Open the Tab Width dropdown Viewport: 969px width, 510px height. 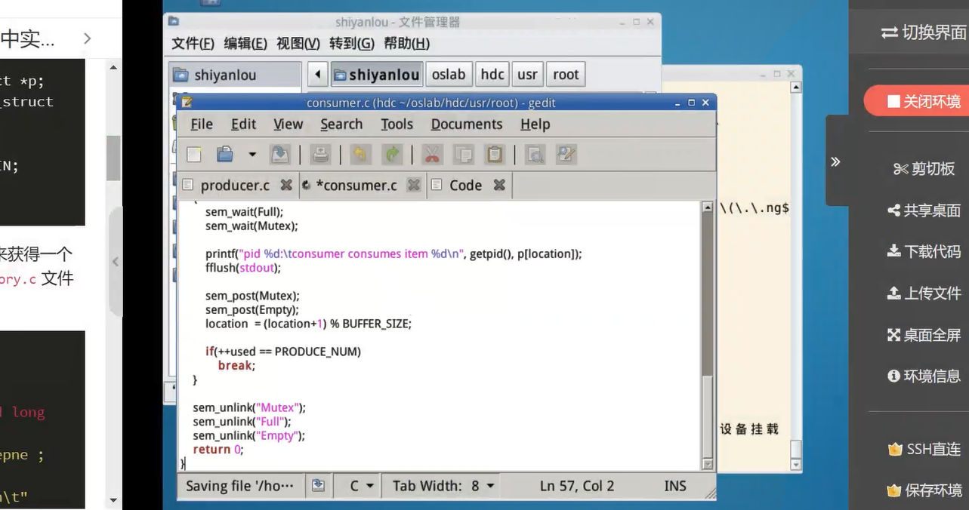pos(443,486)
